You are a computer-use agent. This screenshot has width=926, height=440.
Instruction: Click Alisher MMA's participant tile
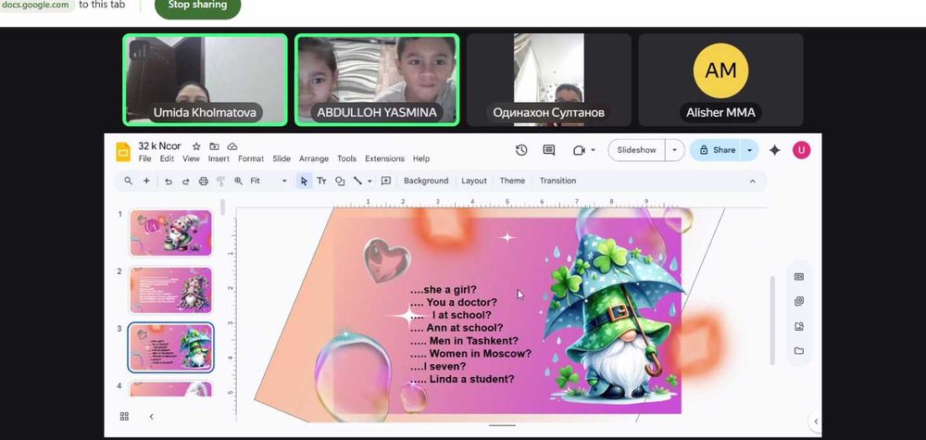720,80
